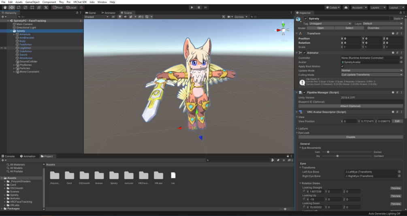Select the Transform tool in the toolbar

pyautogui.click(x=39, y=8)
